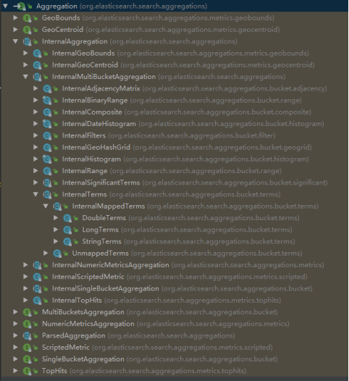The width and height of the screenshot is (349, 381).
Task: Click the green lock icon beside MultiBucketsAggregation
Action: coord(35,312)
